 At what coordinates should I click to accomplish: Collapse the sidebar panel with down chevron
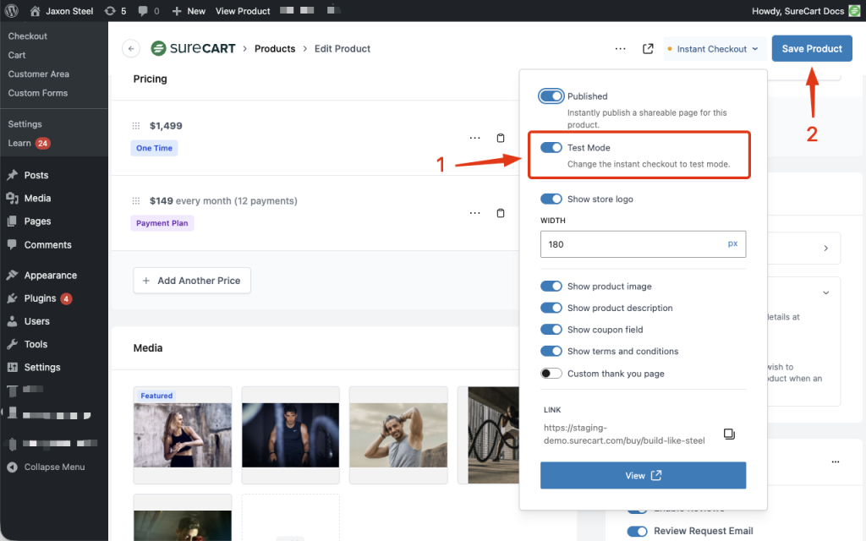click(825, 292)
